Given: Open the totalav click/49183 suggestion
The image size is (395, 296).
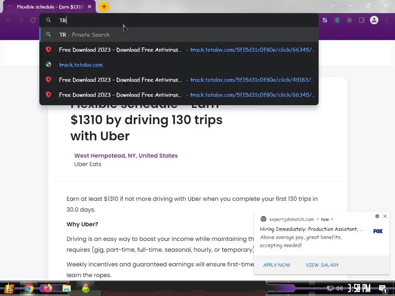Looking at the screenshot, I should pyautogui.click(x=179, y=80).
